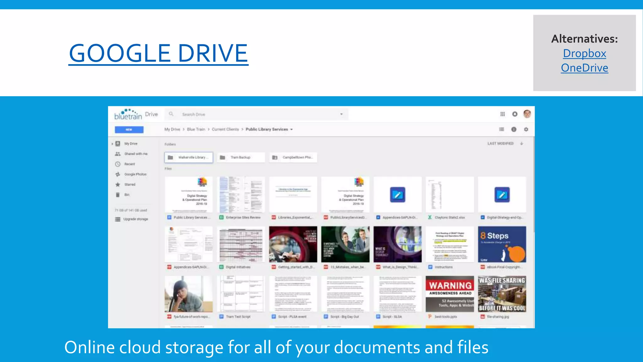Image resolution: width=643 pixels, height=362 pixels.
Task: Go to My Drive breadcrumb
Action: pos(172,129)
